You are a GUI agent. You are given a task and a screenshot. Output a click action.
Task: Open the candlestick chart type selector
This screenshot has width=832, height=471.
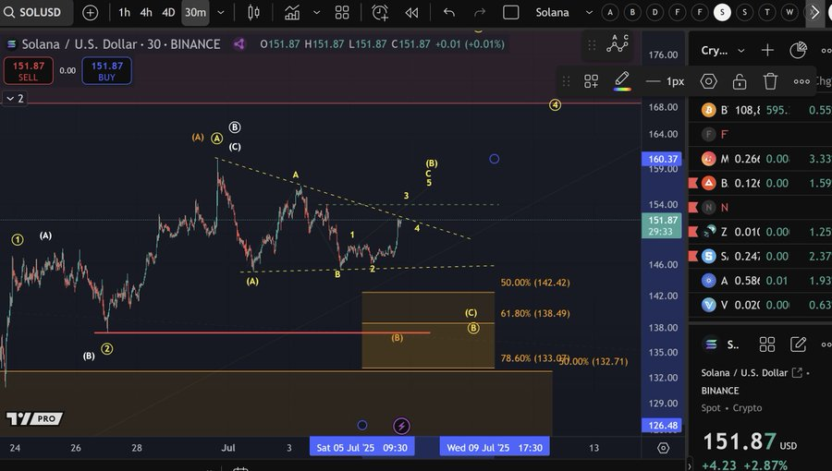[x=253, y=12]
